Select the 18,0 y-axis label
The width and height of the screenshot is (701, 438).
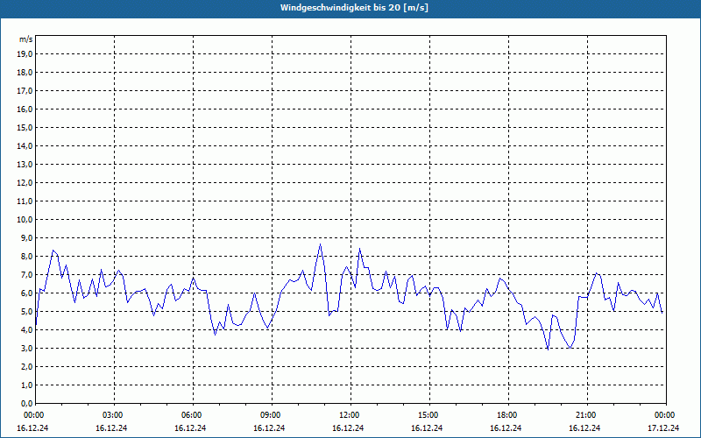click(x=25, y=73)
